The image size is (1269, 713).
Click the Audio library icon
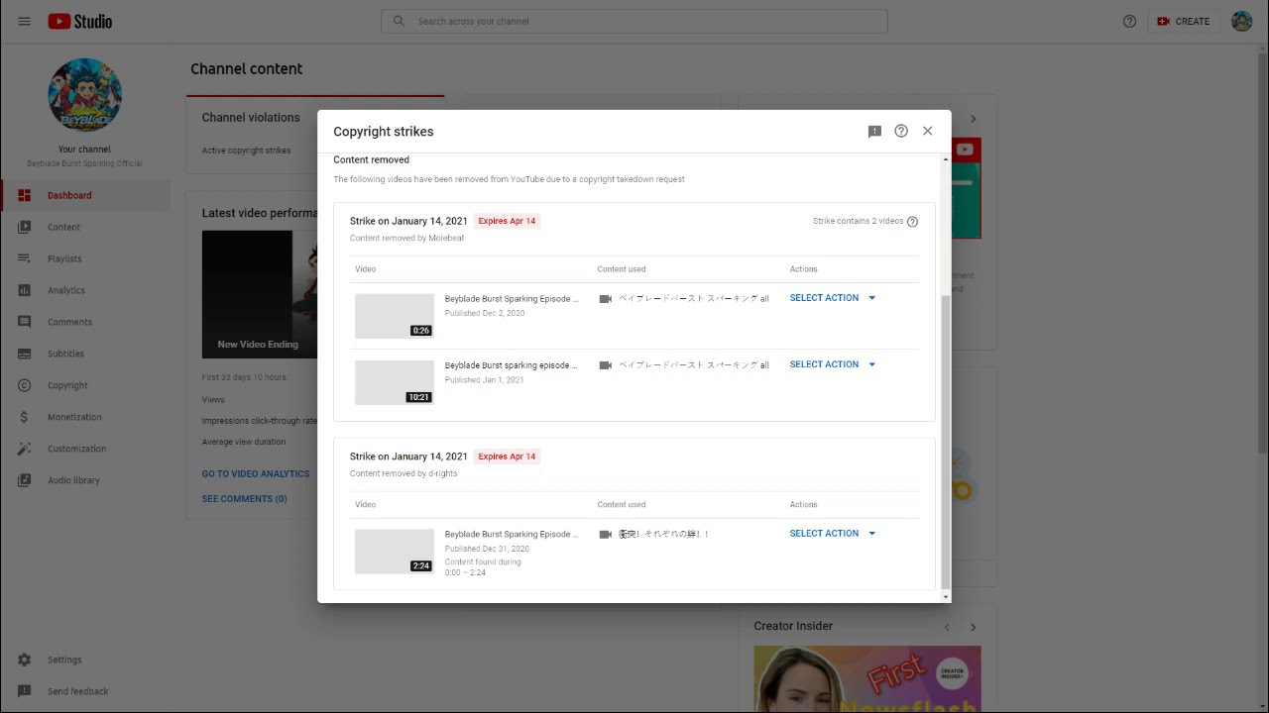click(x=25, y=480)
